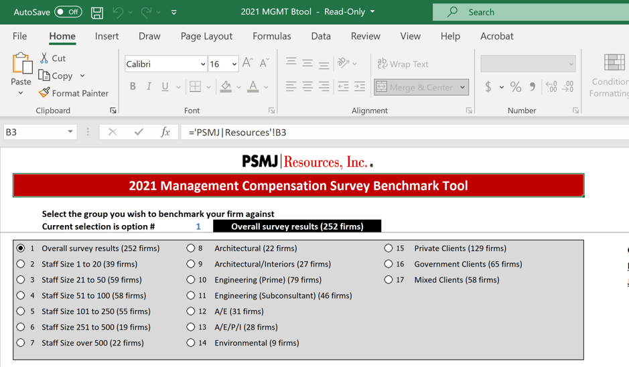Open the Data tab
The width and height of the screenshot is (629, 367).
pos(321,36)
